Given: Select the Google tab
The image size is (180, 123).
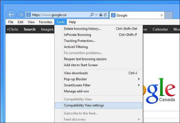Looking at the screenshot, I should (137, 15).
